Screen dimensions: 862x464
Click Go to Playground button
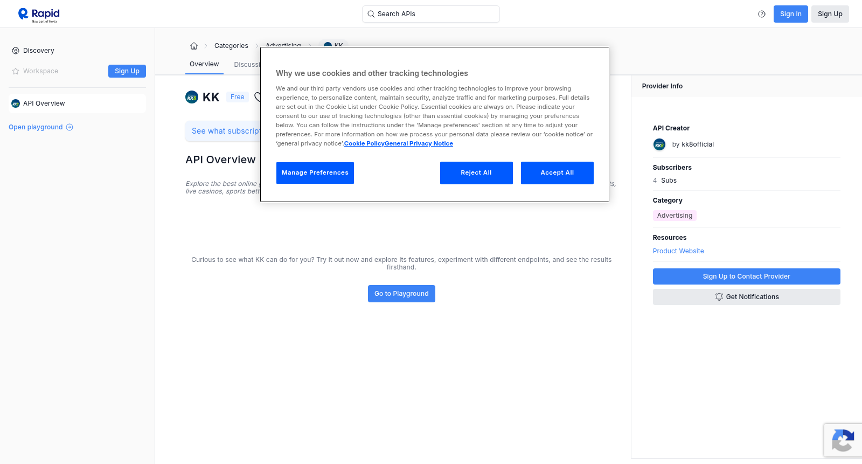(x=401, y=294)
